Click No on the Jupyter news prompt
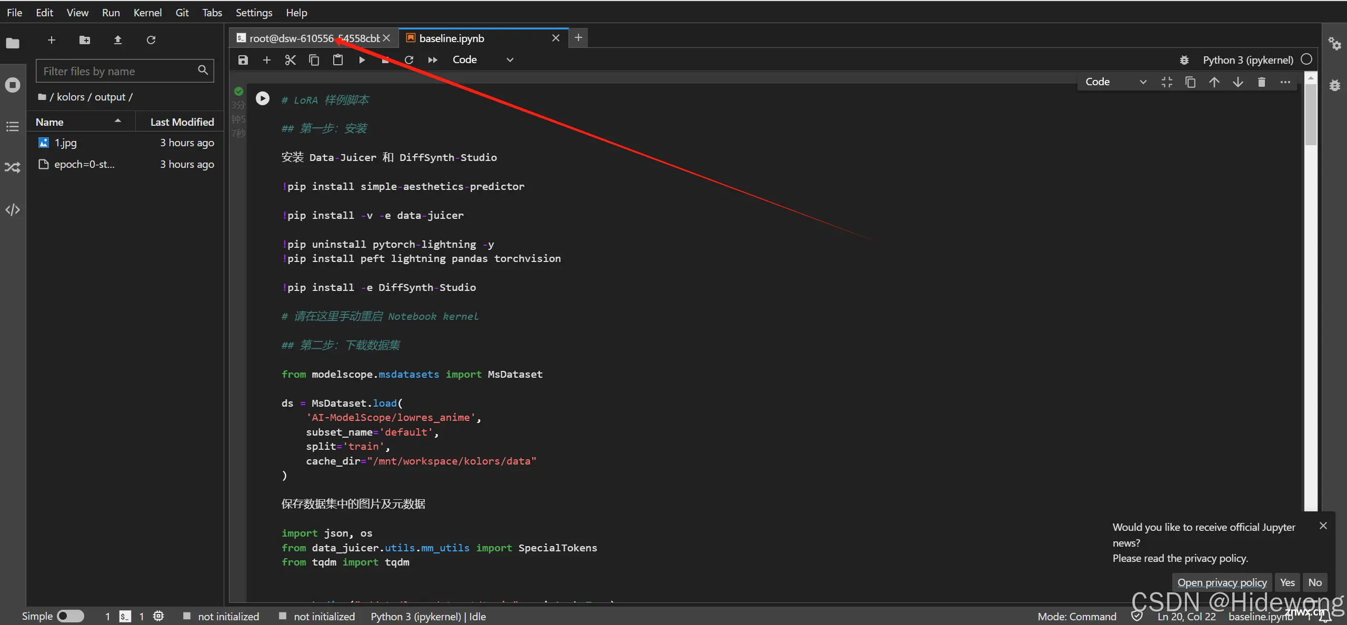Viewport: 1347px width, 625px height. [1314, 582]
